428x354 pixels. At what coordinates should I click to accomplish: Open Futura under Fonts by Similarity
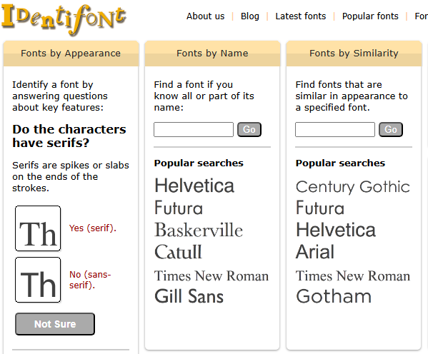pyautogui.click(x=320, y=208)
